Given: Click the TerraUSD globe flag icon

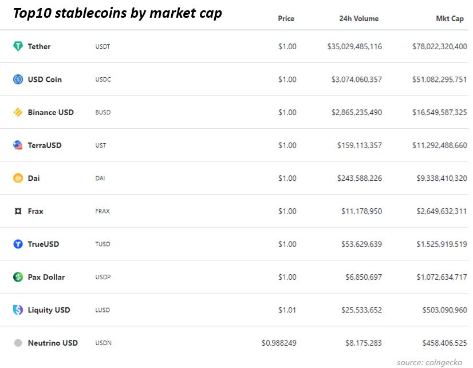Looking at the screenshot, I should (18, 145).
